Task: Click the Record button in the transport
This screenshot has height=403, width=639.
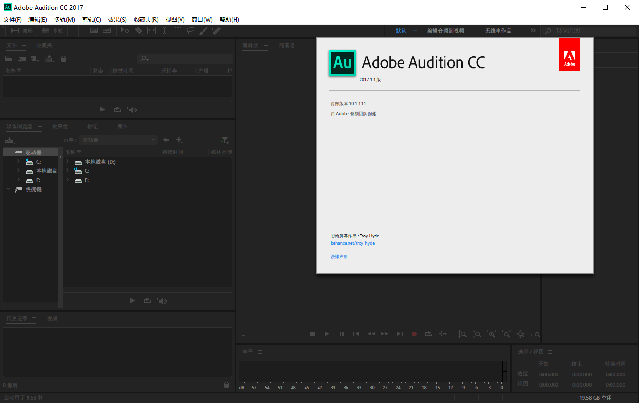Action: click(x=414, y=334)
